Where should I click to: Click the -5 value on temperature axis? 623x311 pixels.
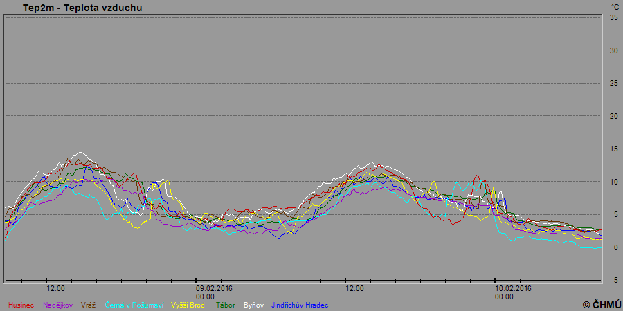point(614,281)
